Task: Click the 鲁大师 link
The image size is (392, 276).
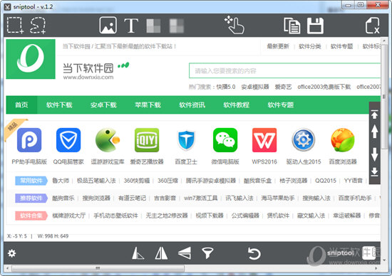Action: point(61,181)
